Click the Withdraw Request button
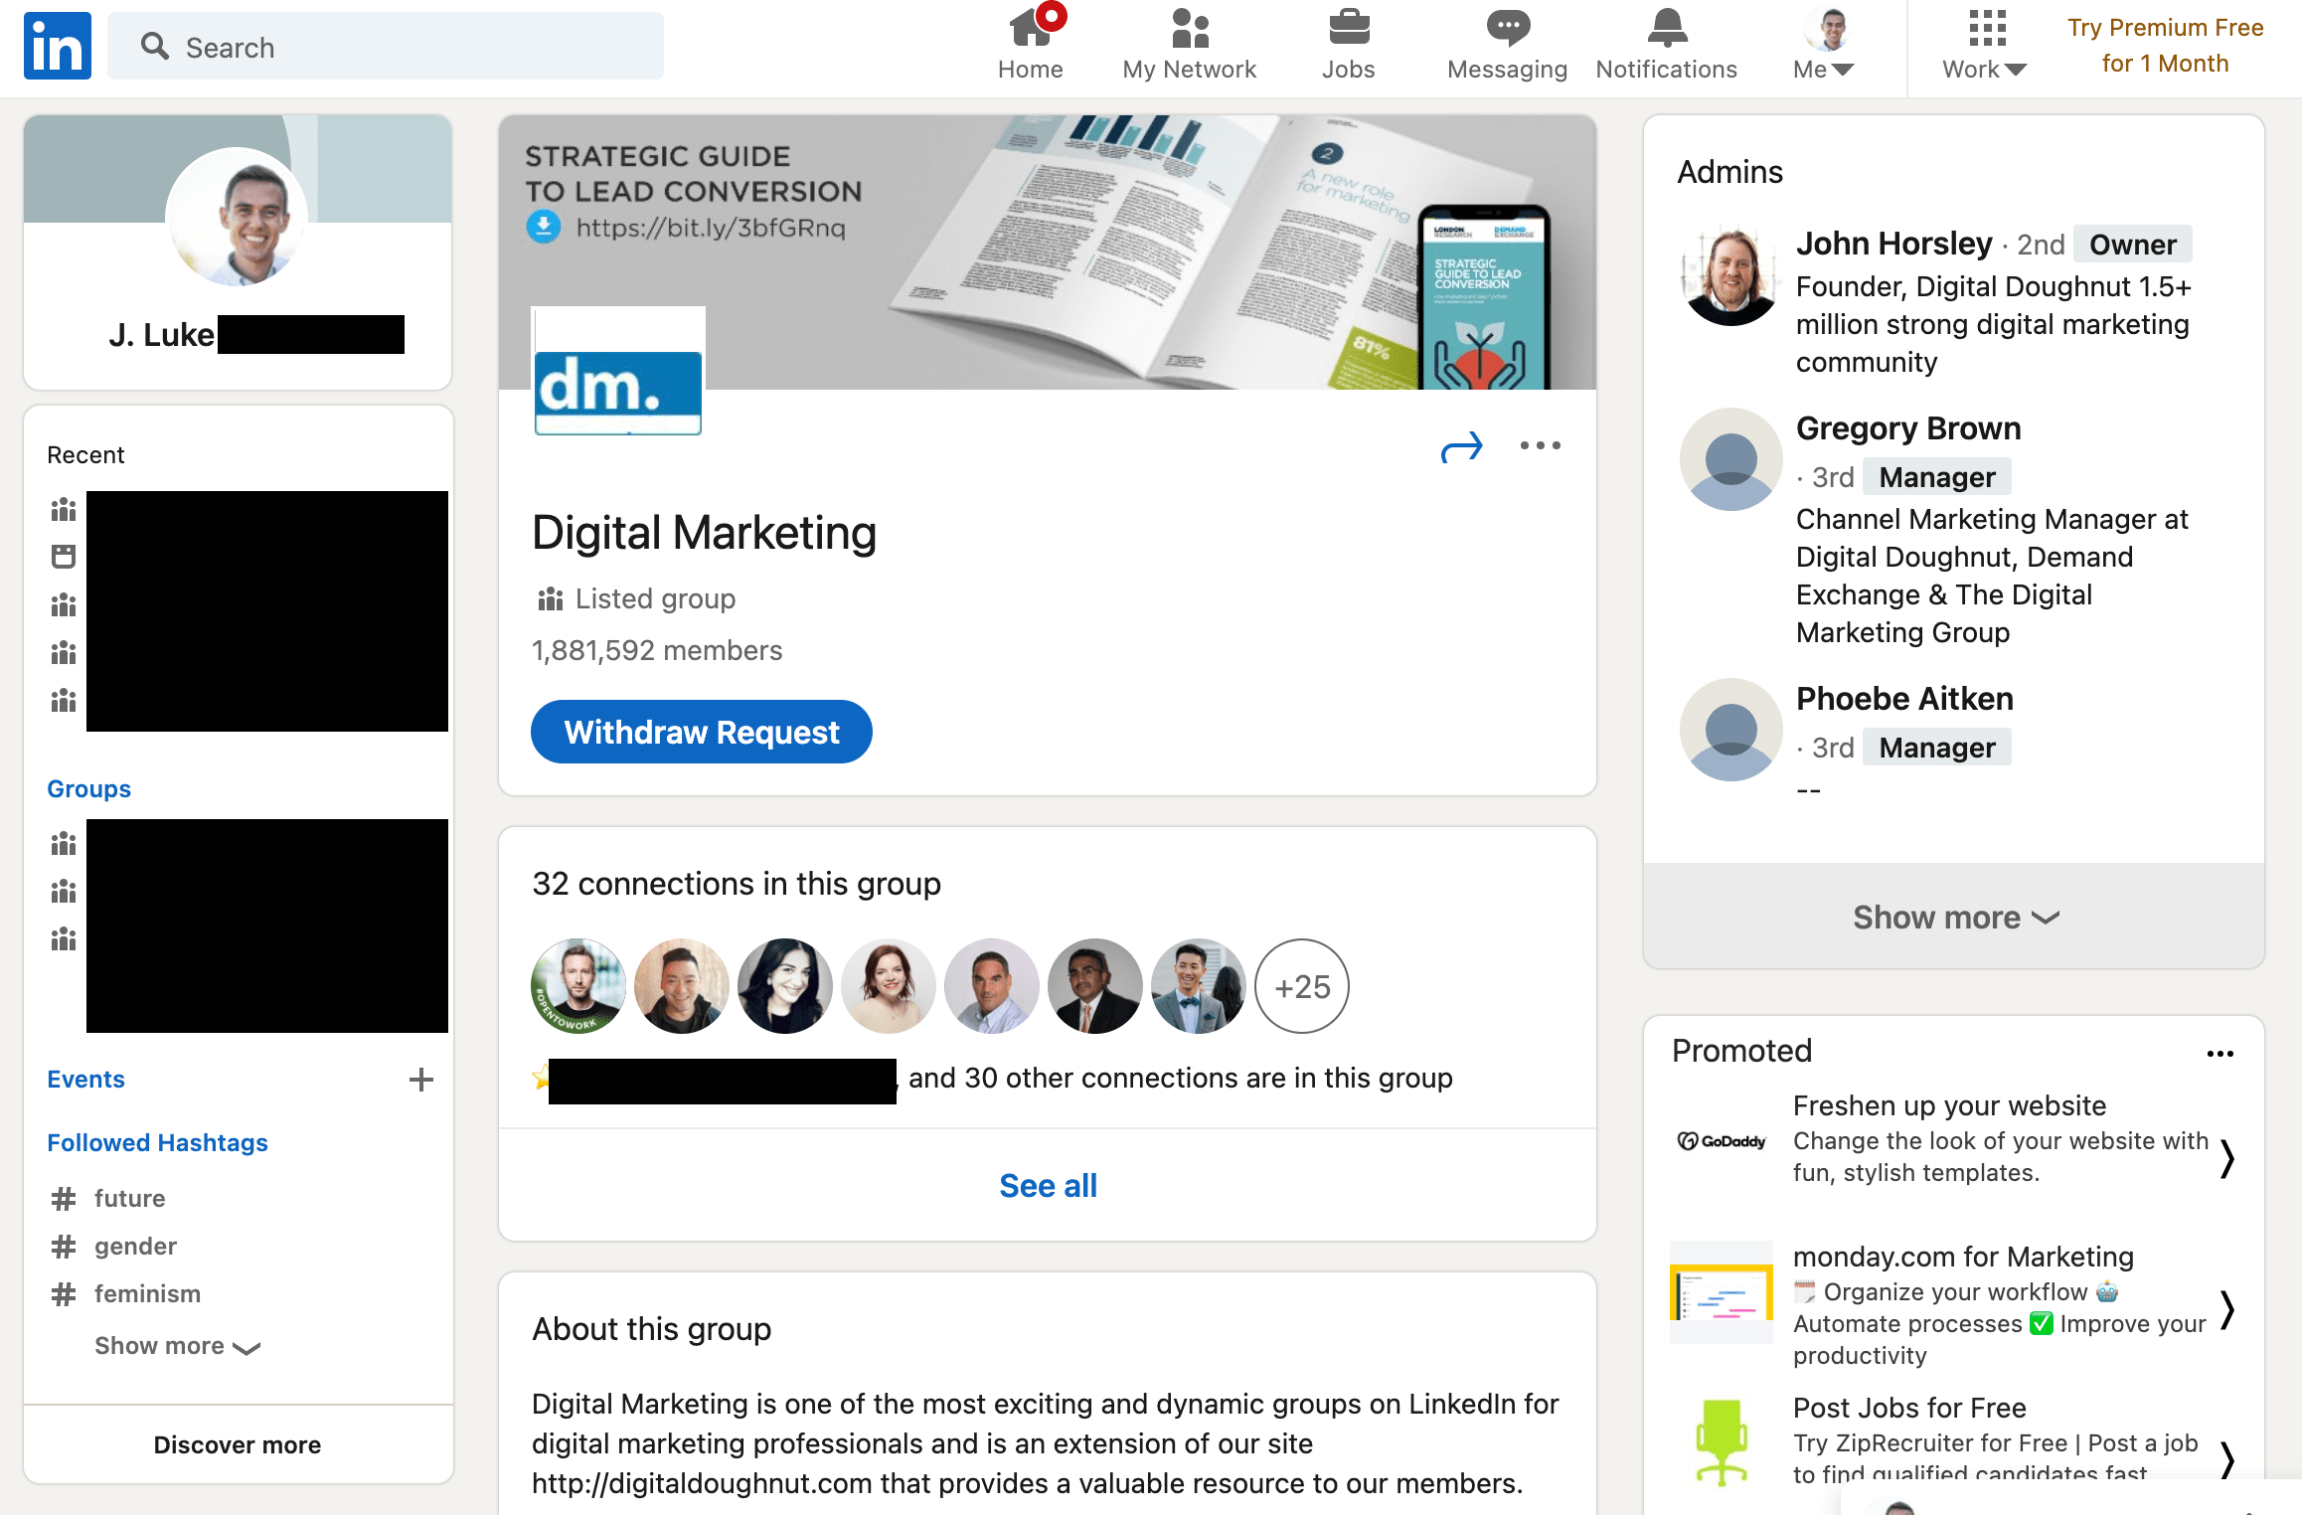Screen dimensions: 2302x1515 702,733
